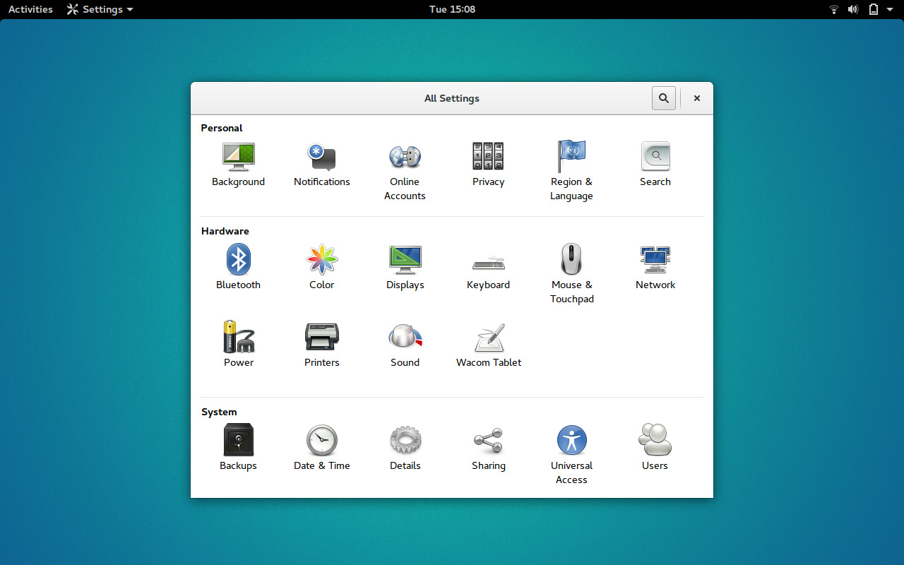Open Wacom Tablet settings

pyautogui.click(x=488, y=345)
